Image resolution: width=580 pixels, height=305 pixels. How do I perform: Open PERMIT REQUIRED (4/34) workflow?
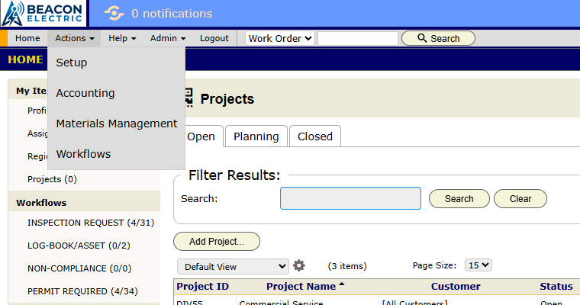pyautogui.click(x=82, y=292)
